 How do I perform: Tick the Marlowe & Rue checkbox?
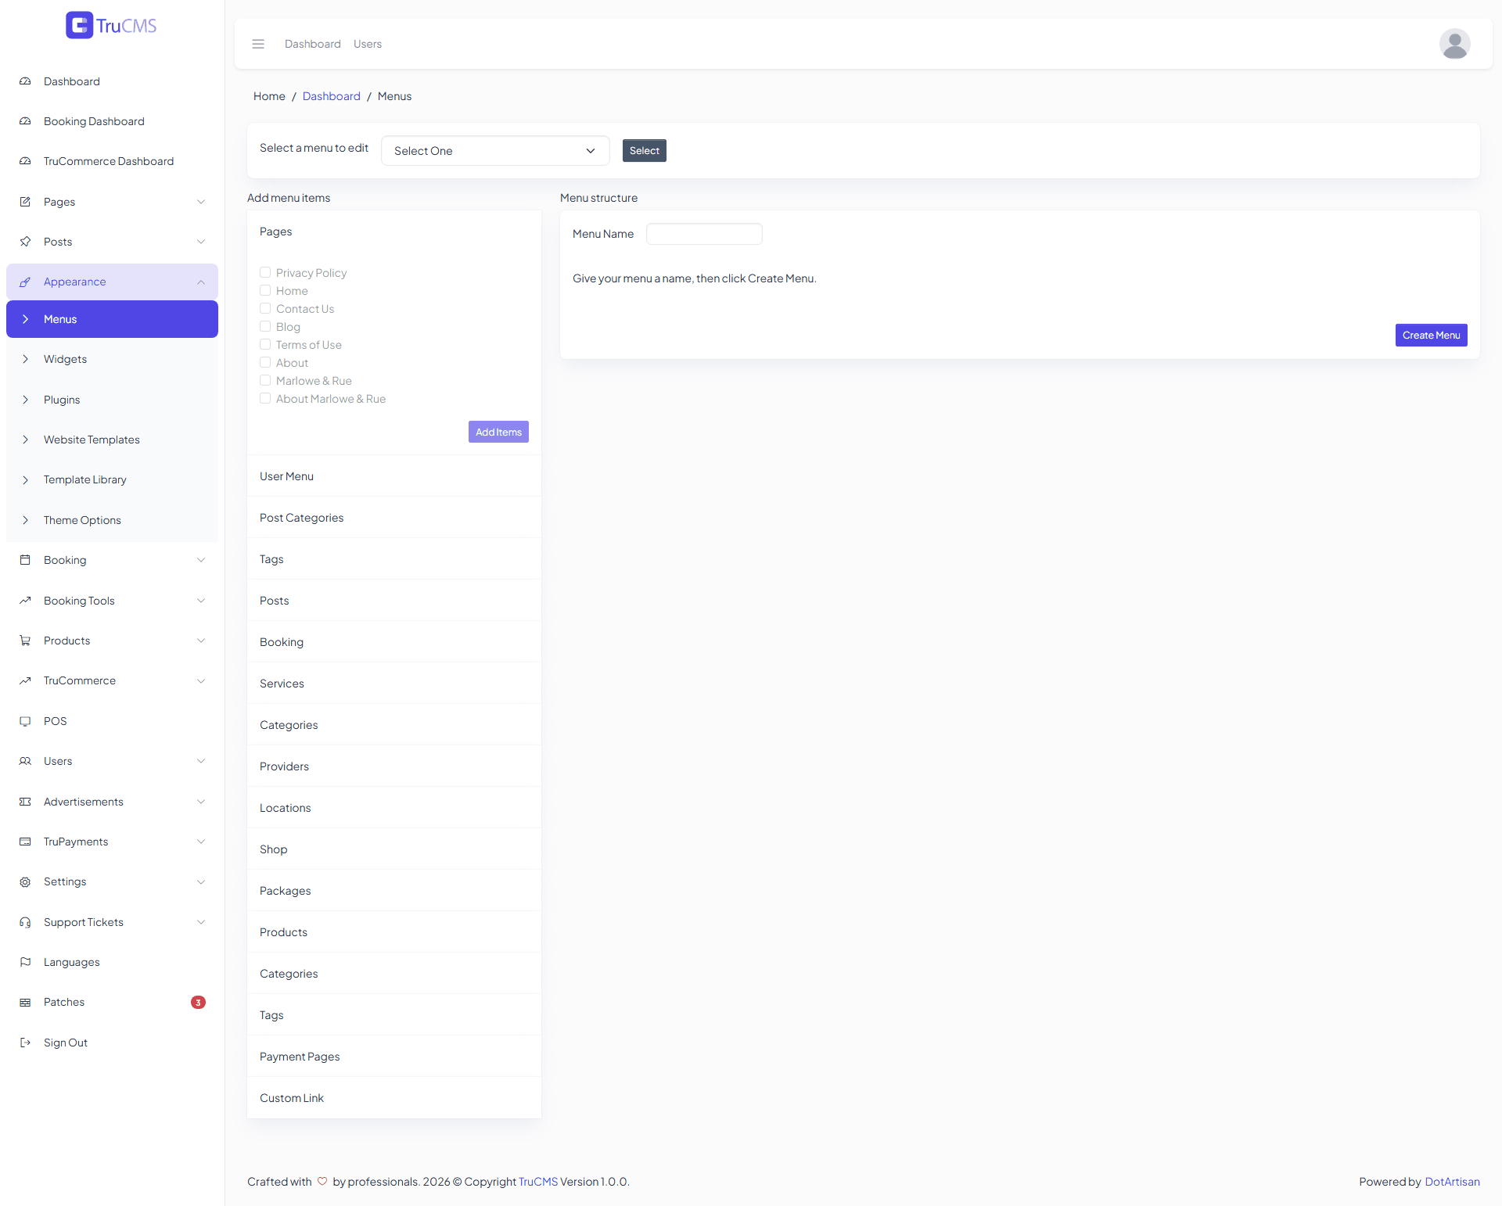265,380
